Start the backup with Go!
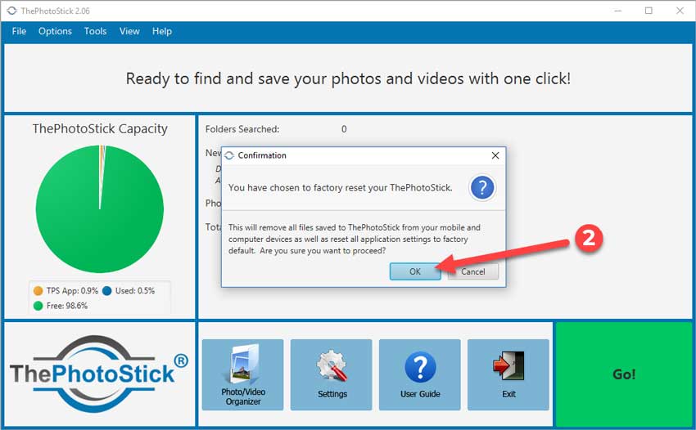696x430 pixels. (624, 374)
